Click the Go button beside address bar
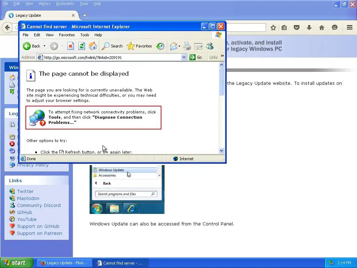The height and width of the screenshot is (268, 357). 196,57
